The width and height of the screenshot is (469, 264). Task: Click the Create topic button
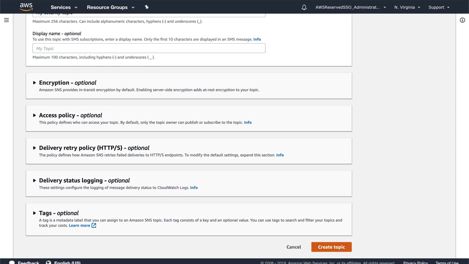(331, 247)
